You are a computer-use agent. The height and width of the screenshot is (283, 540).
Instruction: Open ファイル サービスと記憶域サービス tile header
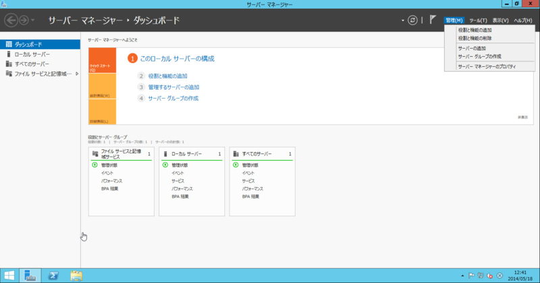122,154
